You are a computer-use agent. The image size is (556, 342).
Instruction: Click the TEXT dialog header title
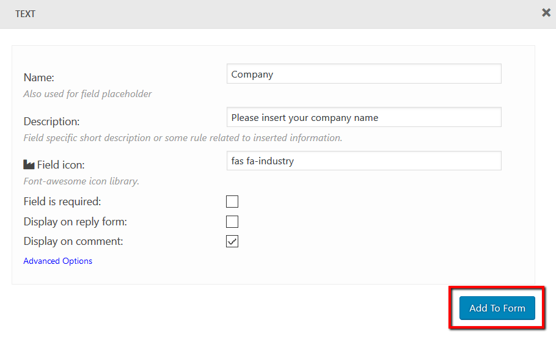pyautogui.click(x=25, y=13)
